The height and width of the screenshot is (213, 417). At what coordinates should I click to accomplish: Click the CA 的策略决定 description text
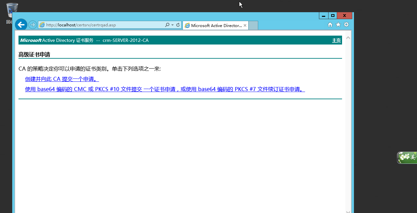(x=89, y=69)
